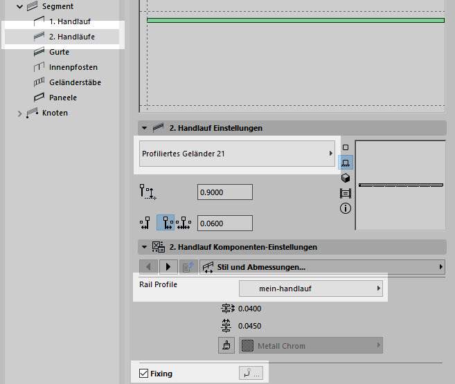Choose the right-side offset option
Image resolution: width=455 pixels, height=384 pixels.
(166, 223)
